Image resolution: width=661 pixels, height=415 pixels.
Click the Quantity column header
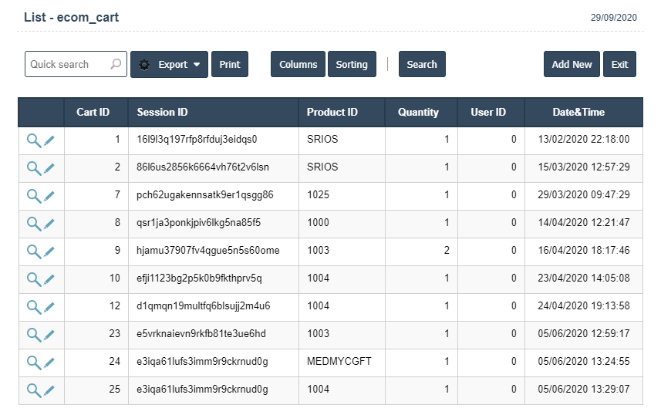tap(418, 113)
